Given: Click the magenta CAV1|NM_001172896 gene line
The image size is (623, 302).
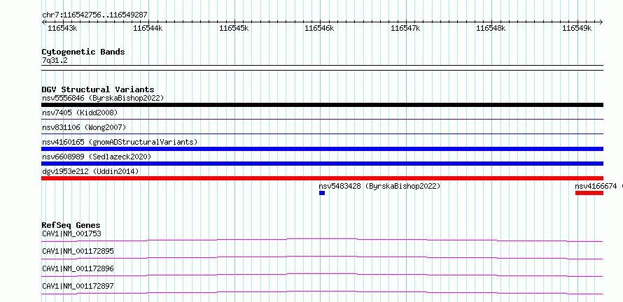Looking at the screenshot, I should pyautogui.click(x=322, y=274).
